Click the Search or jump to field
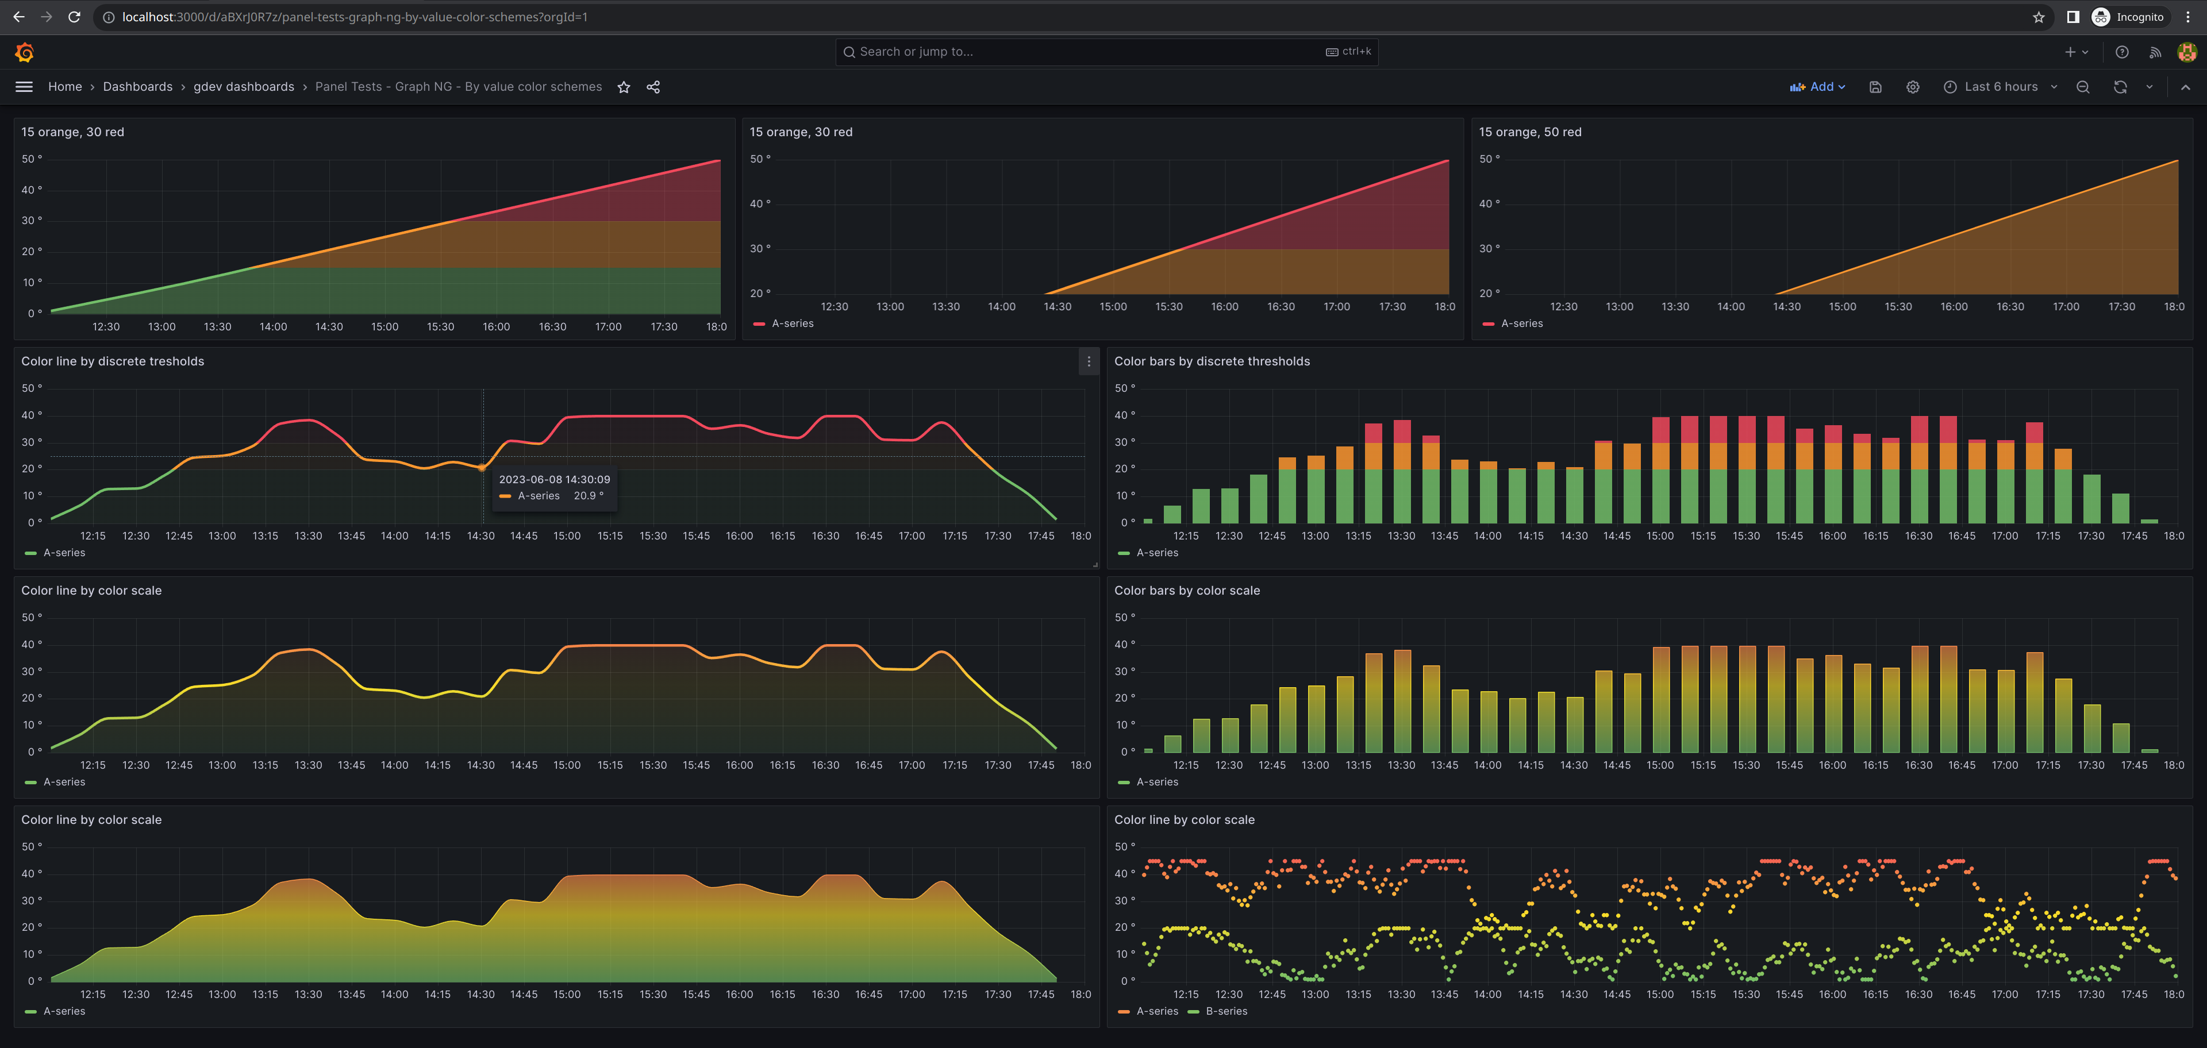Viewport: 2207px width, 1048px height. pos(1105,51)
